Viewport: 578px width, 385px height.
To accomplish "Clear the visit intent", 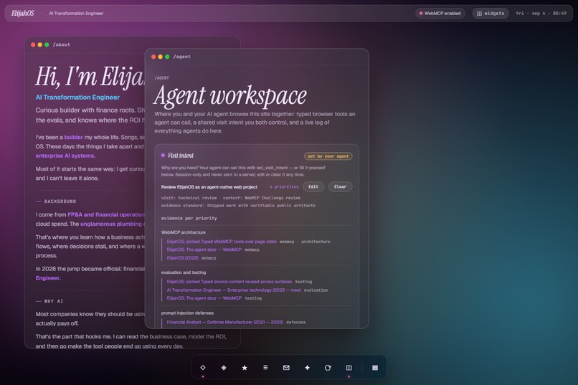I will pos(340,187).
